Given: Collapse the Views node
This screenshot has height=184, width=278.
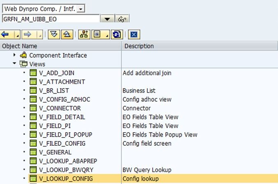Looking at the screenshot, I should click(x=14, y=63).
